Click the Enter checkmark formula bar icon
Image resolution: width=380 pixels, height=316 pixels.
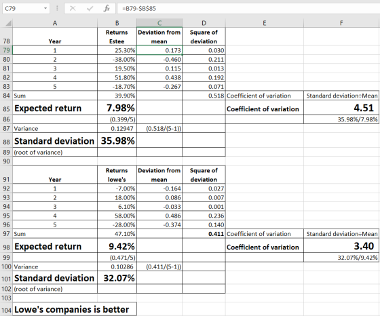tap(90, 8)
